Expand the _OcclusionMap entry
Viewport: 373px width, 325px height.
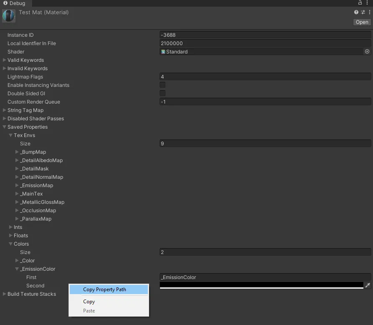pyautogui.click(x=17, y=210)
